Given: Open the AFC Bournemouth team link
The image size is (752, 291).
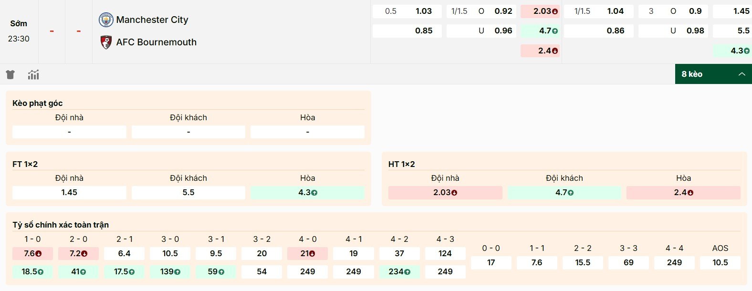Looking at the screenshot, I should pyautogui.click(x=156, y=42).
